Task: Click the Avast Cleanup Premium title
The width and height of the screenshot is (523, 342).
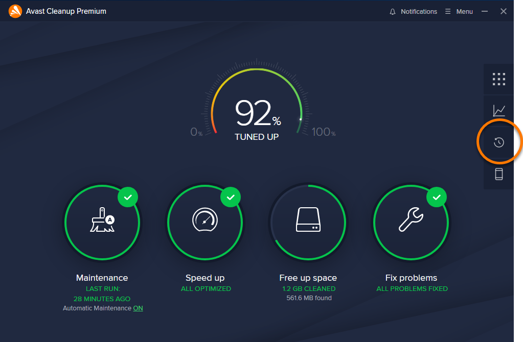Action: tap(66, 11)
